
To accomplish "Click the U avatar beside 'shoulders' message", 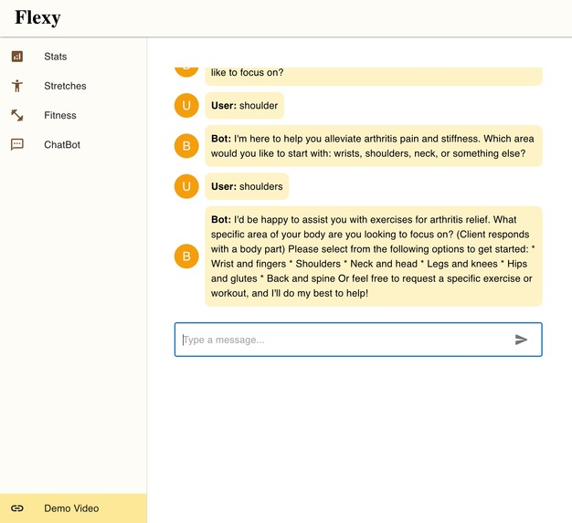I will point(186,186).
